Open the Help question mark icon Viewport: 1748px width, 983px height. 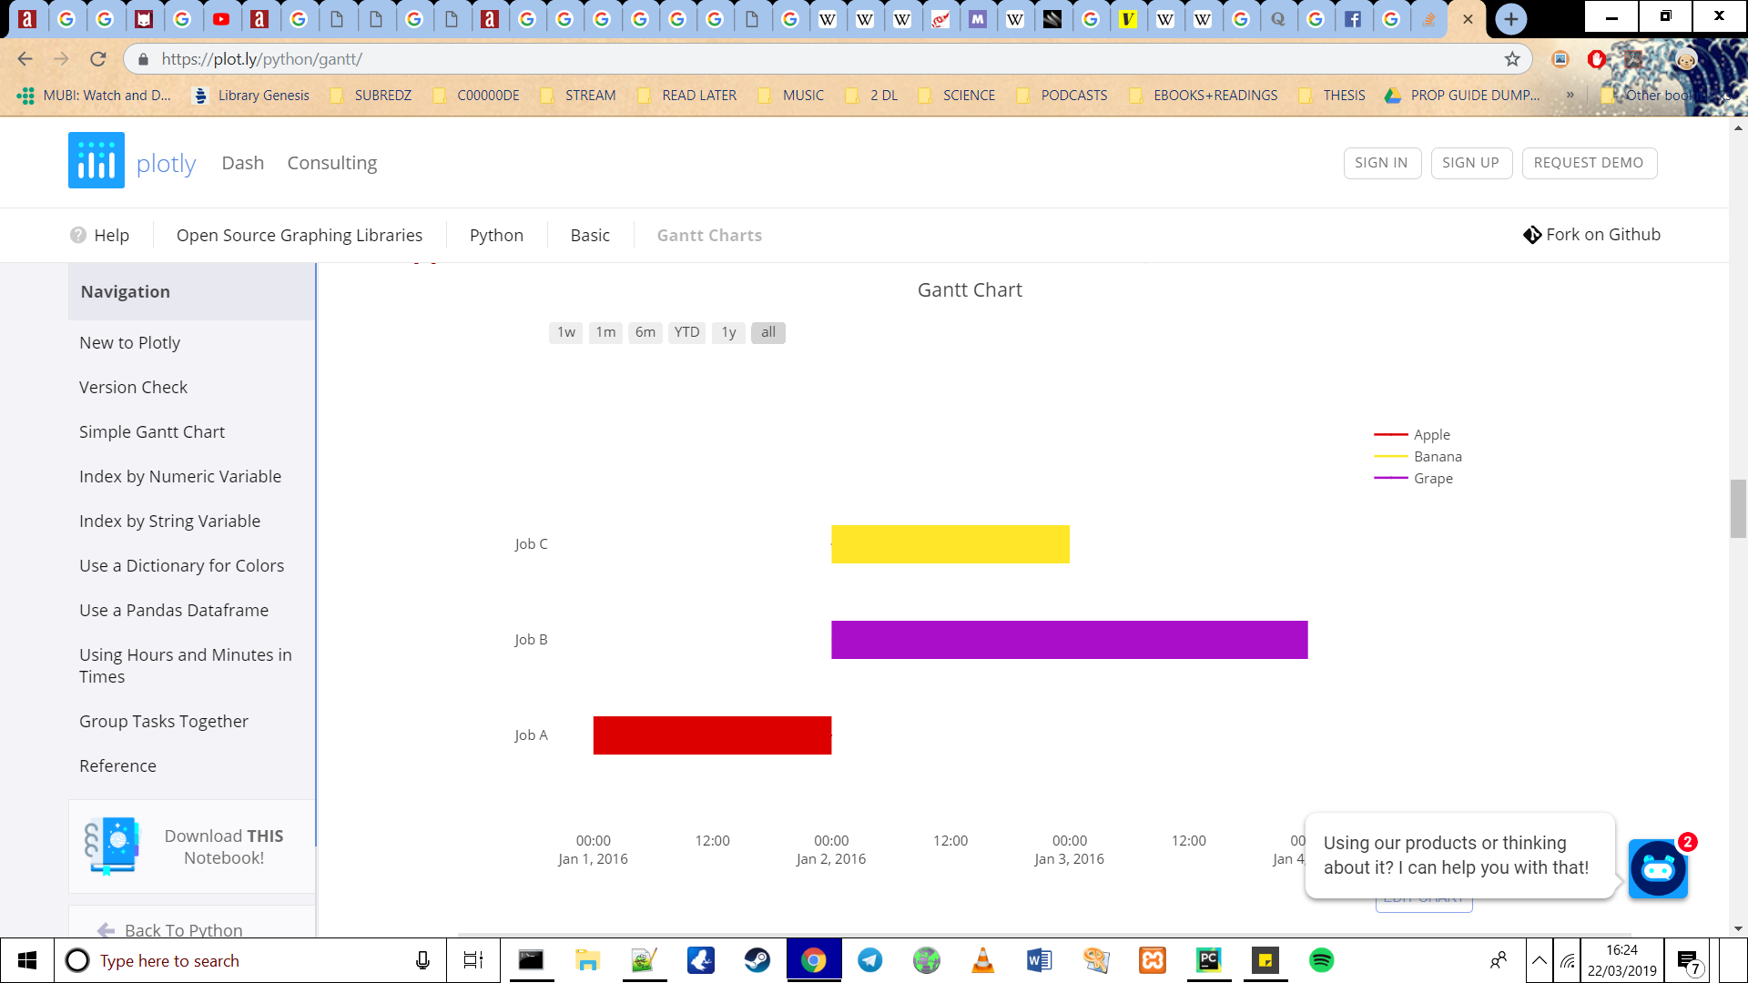79,235
